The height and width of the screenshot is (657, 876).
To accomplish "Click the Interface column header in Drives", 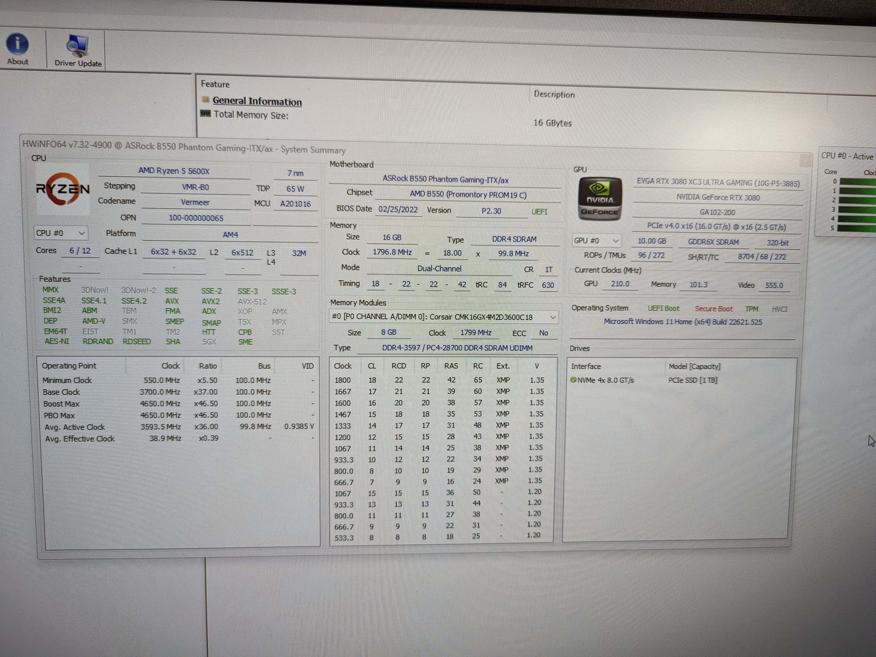I will [586, 367].
